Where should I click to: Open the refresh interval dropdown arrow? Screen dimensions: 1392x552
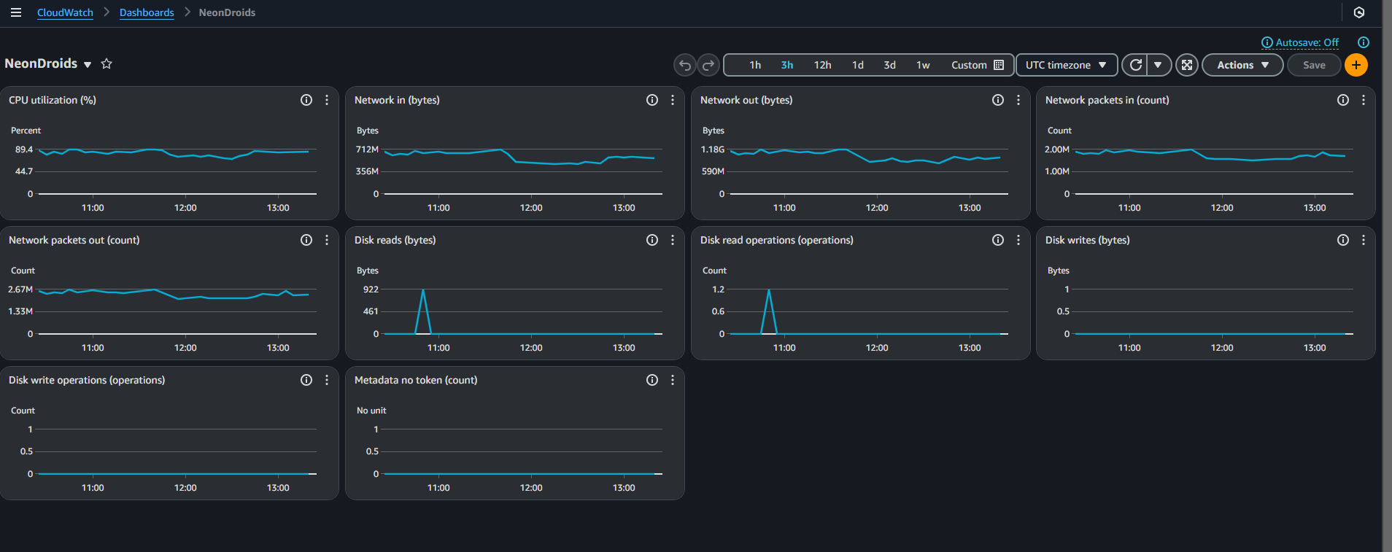(1159, 65)
